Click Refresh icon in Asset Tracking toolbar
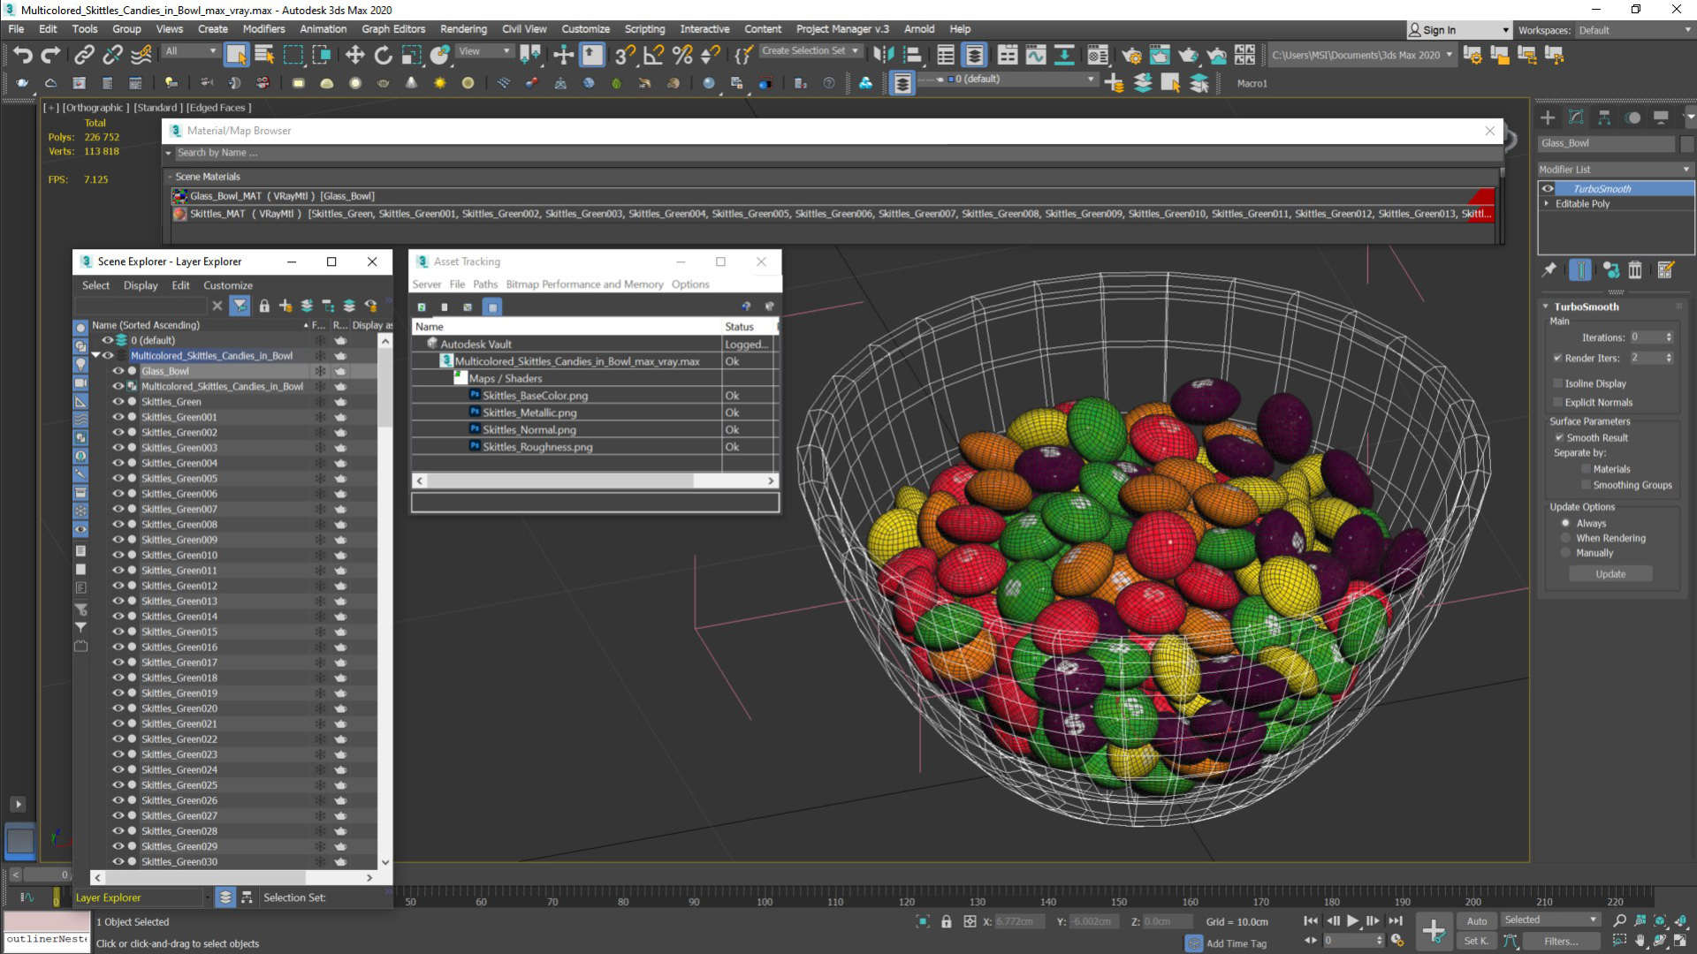 click(422, 307)
